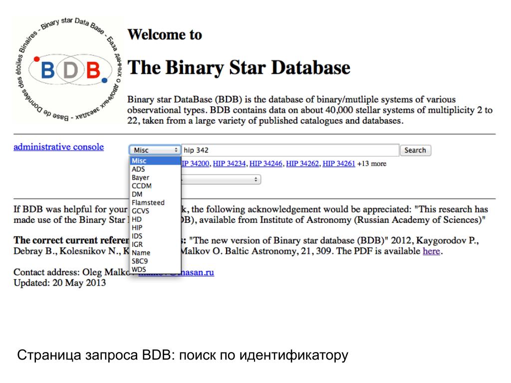Click the +13 more suggestions text
This screenshot has height=383, width=511.
coord(372,164)
